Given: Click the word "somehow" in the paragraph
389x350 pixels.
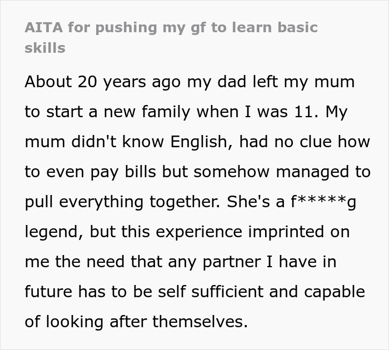Looking at the screenshot, I should [x=231, y=172].
